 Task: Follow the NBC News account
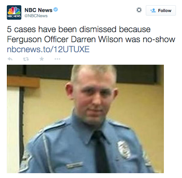tap(161, 10)
